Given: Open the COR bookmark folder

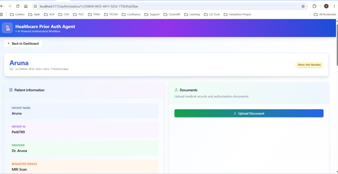Looking at the screenshot, I should [x=64, y=14].
